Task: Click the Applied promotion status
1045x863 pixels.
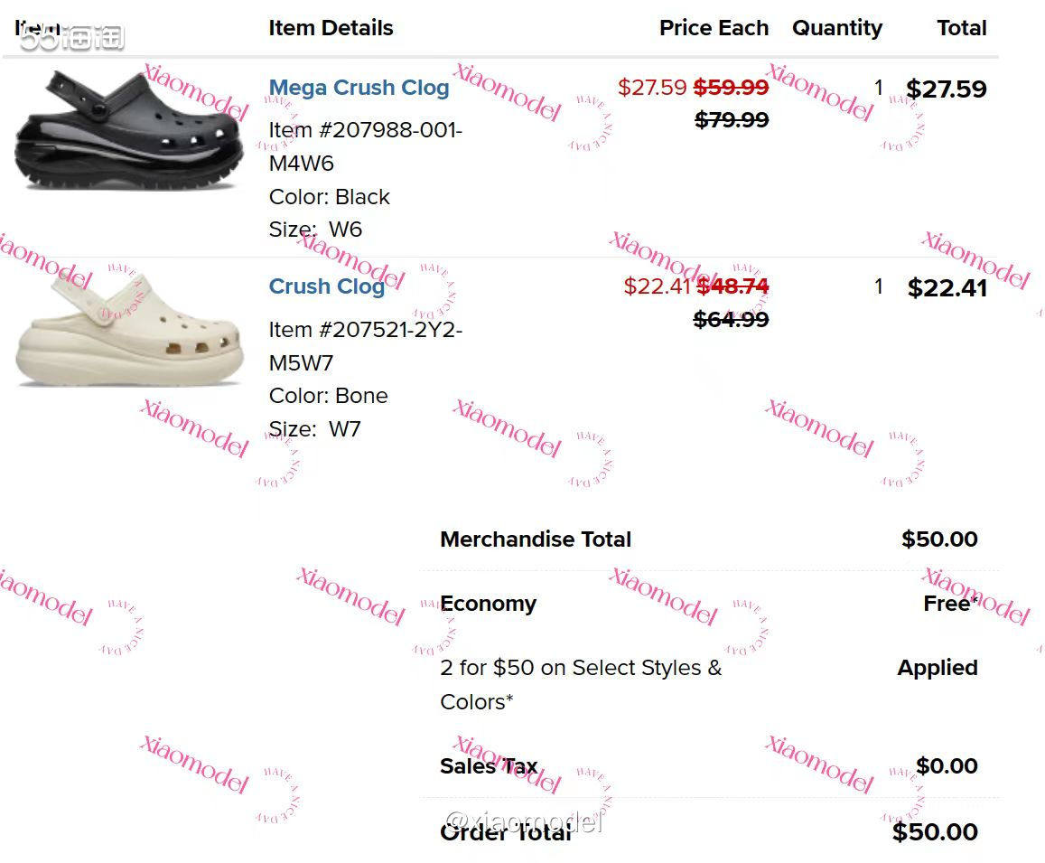Action: [938, 668]
